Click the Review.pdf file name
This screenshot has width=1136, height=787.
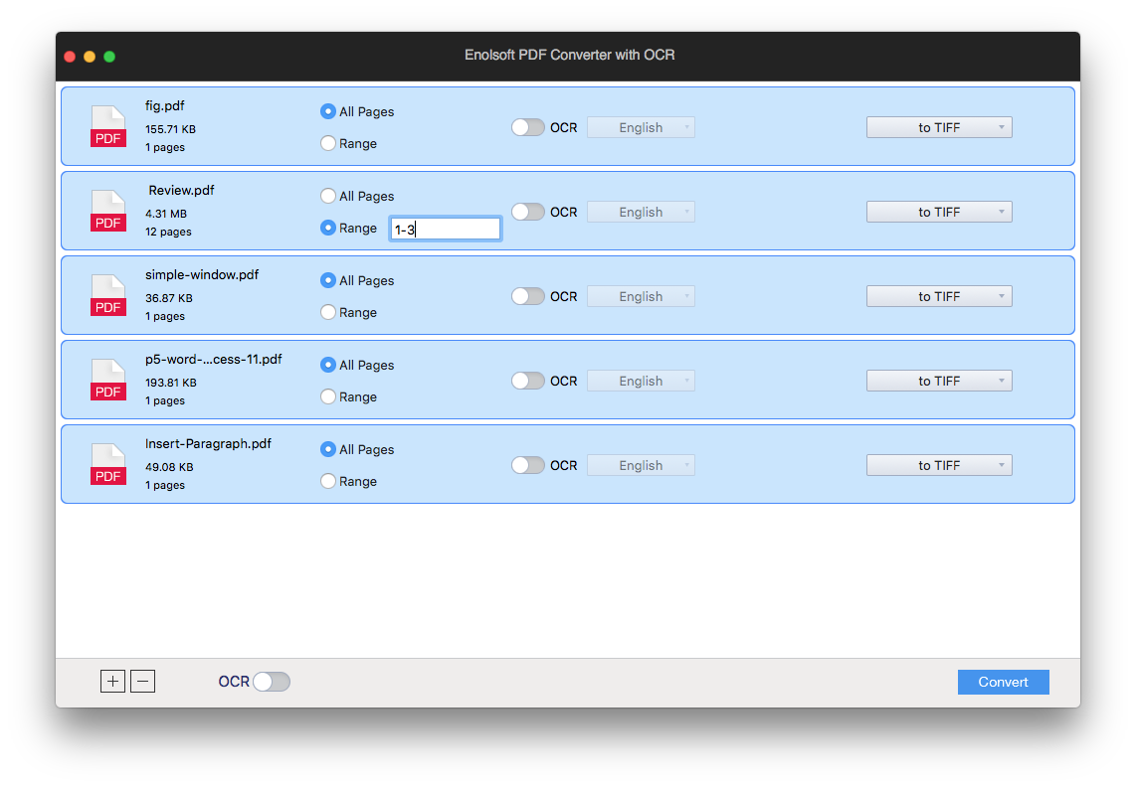181,191
